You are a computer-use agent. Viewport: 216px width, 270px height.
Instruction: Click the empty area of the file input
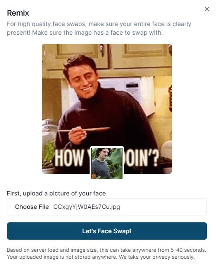(163, 207)
